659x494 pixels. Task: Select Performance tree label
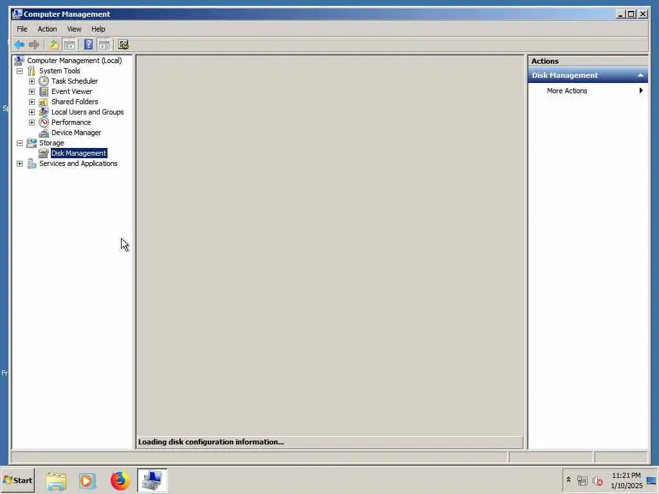coord(71,122)
